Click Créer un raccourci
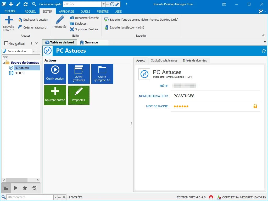The width and height of the screenshot is (268, 201). click(32, 27)
